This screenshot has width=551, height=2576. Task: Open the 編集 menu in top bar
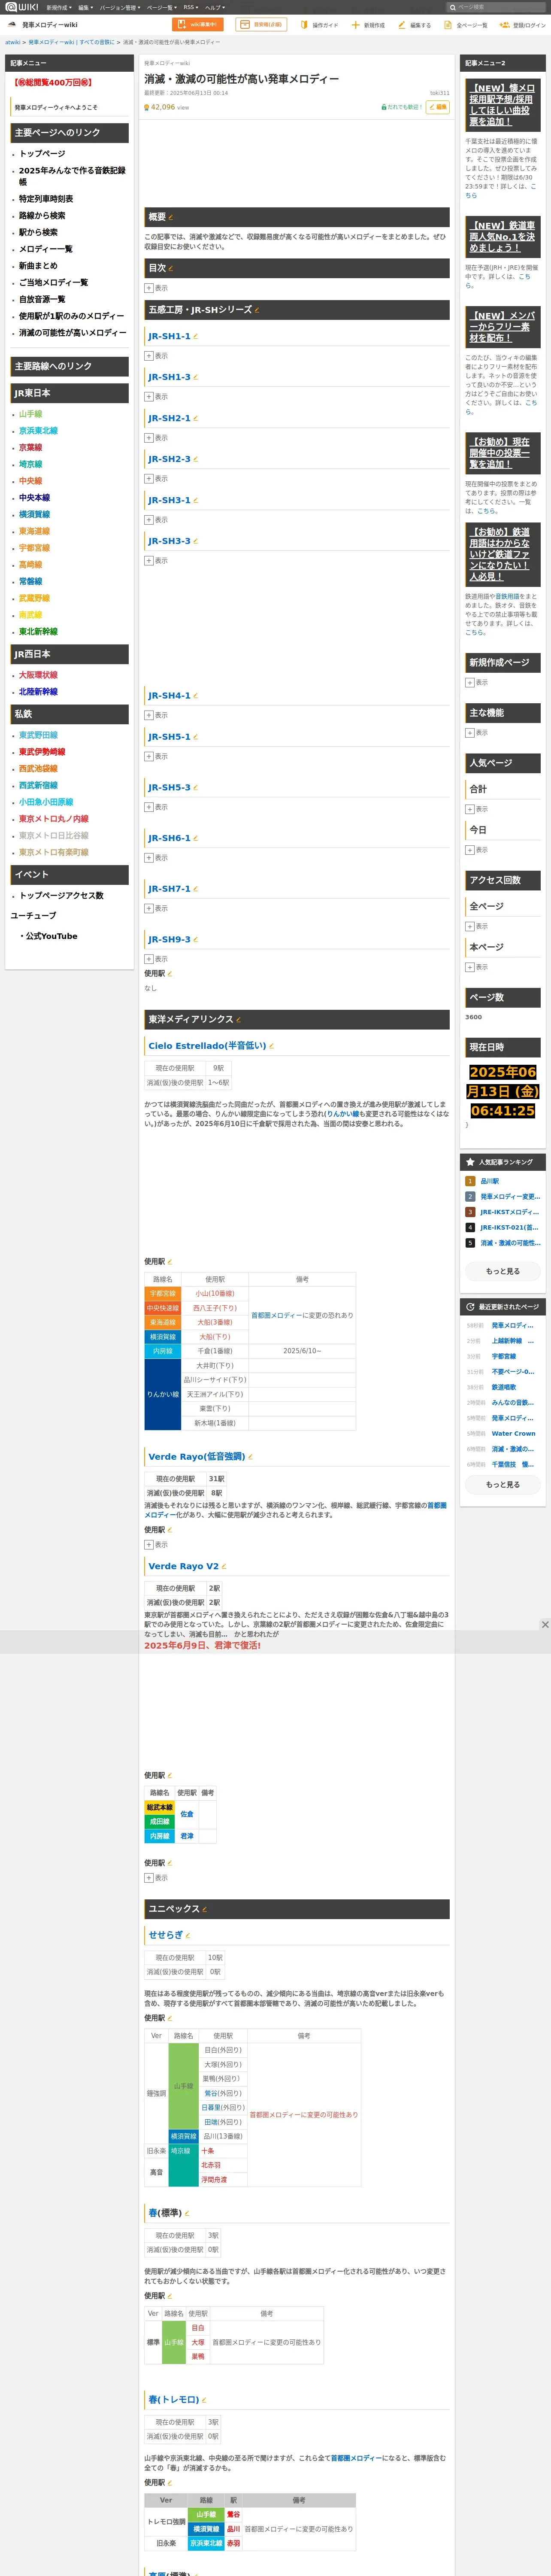[86, 7]
